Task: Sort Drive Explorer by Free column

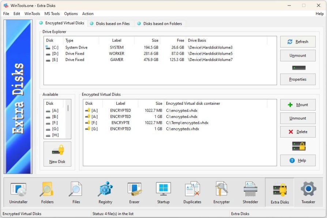Action: point(173,41)
